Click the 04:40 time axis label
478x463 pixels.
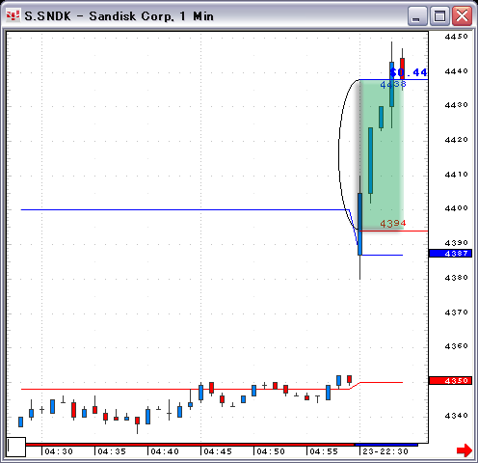click(165, 451)
